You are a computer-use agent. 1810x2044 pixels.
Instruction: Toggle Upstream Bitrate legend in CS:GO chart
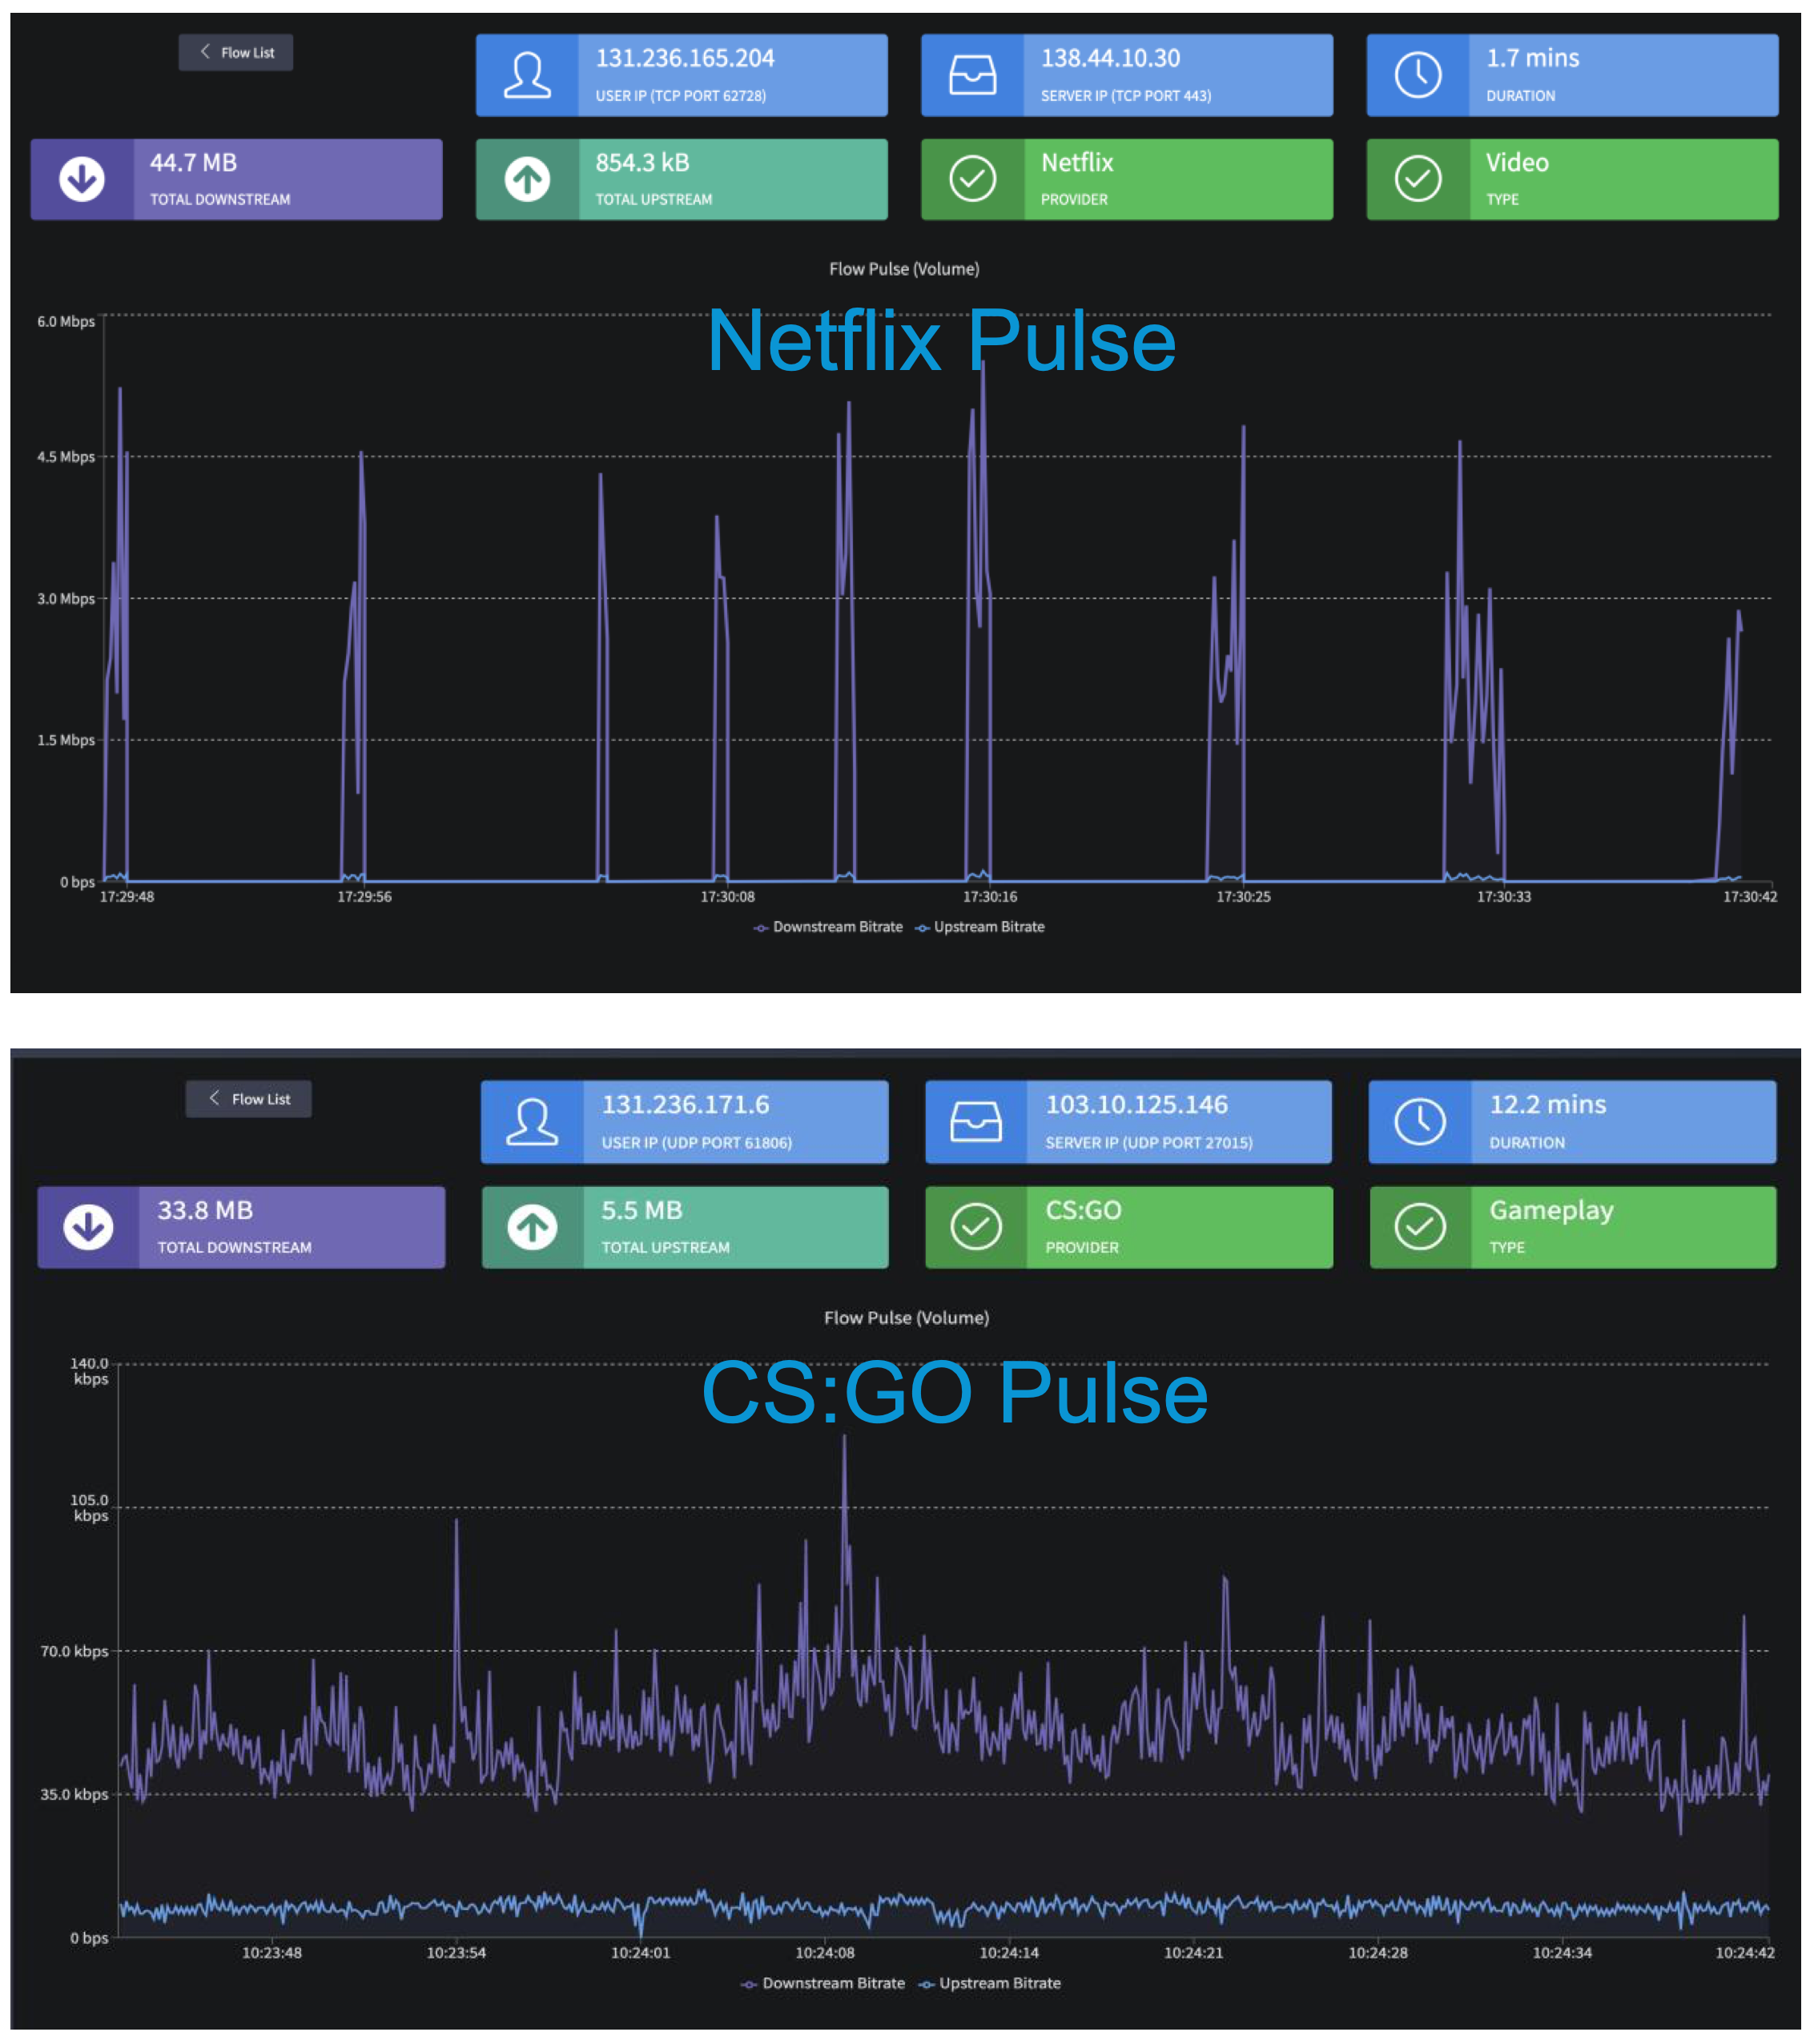[x=990, y=1983]
